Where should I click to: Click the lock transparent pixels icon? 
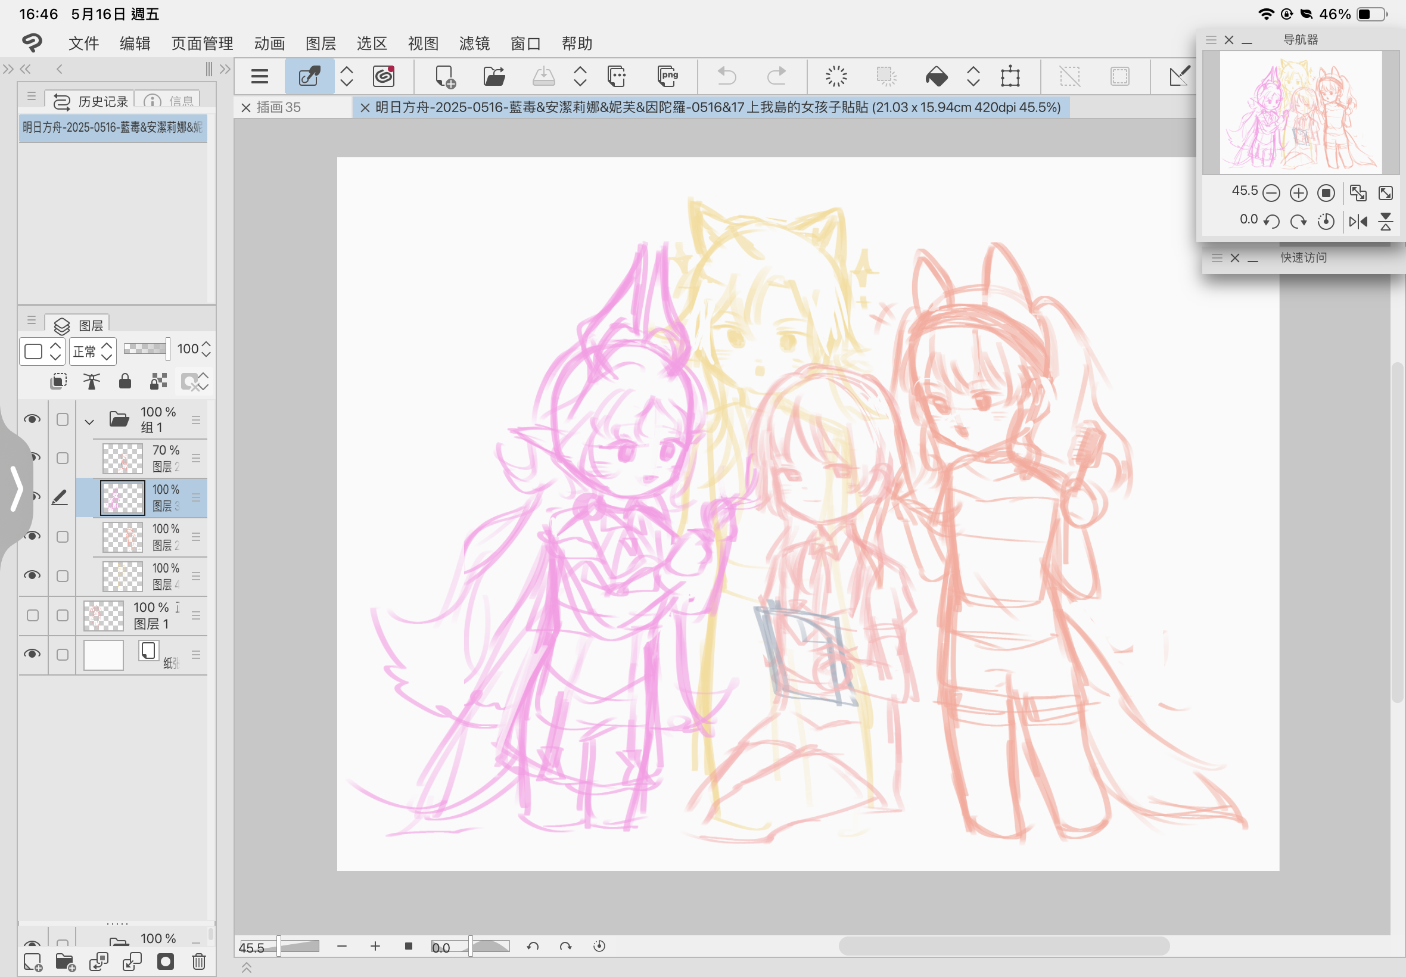[x=158, y=381]
